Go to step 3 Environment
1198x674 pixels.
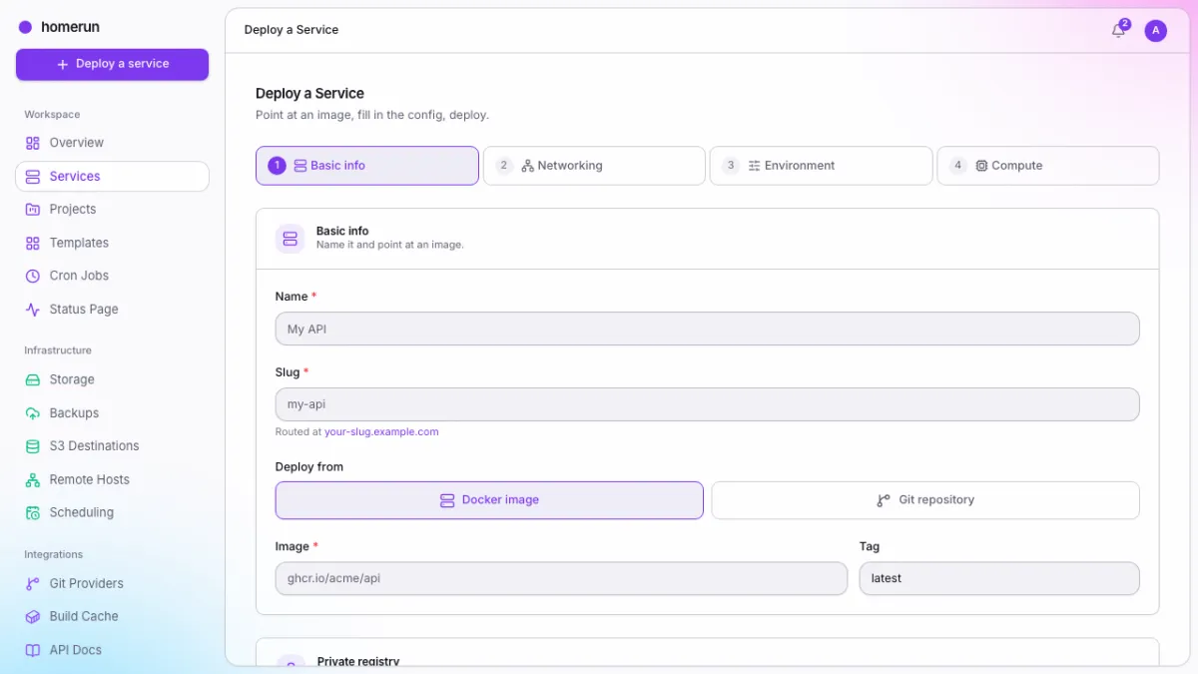821,166
